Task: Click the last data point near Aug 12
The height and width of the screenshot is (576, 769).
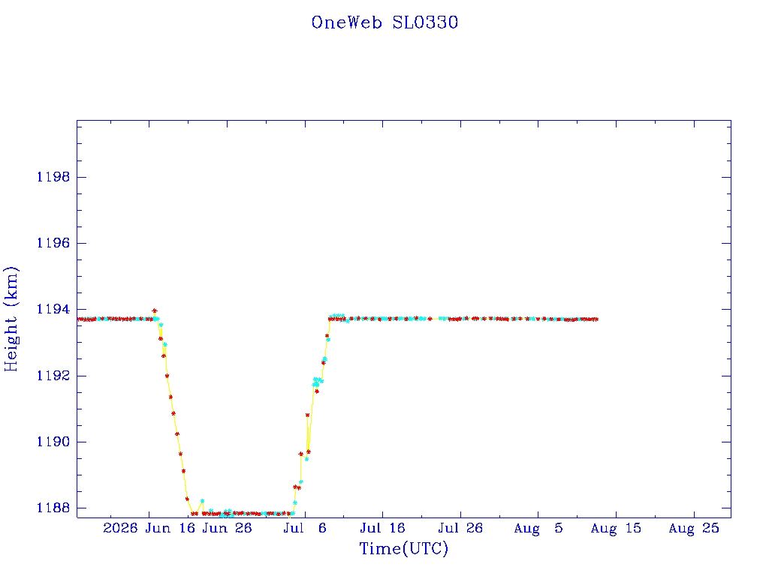Action: [x=596, y=319]
